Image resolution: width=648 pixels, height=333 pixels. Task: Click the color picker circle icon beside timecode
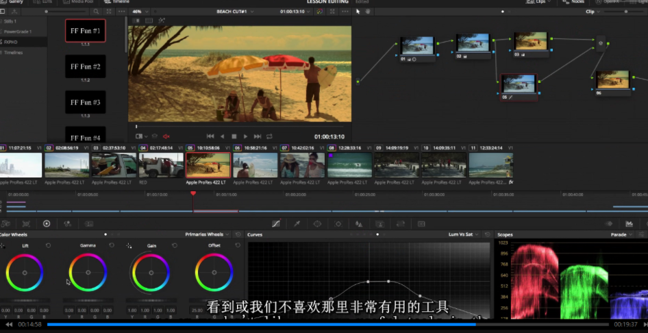click(319, 12)
